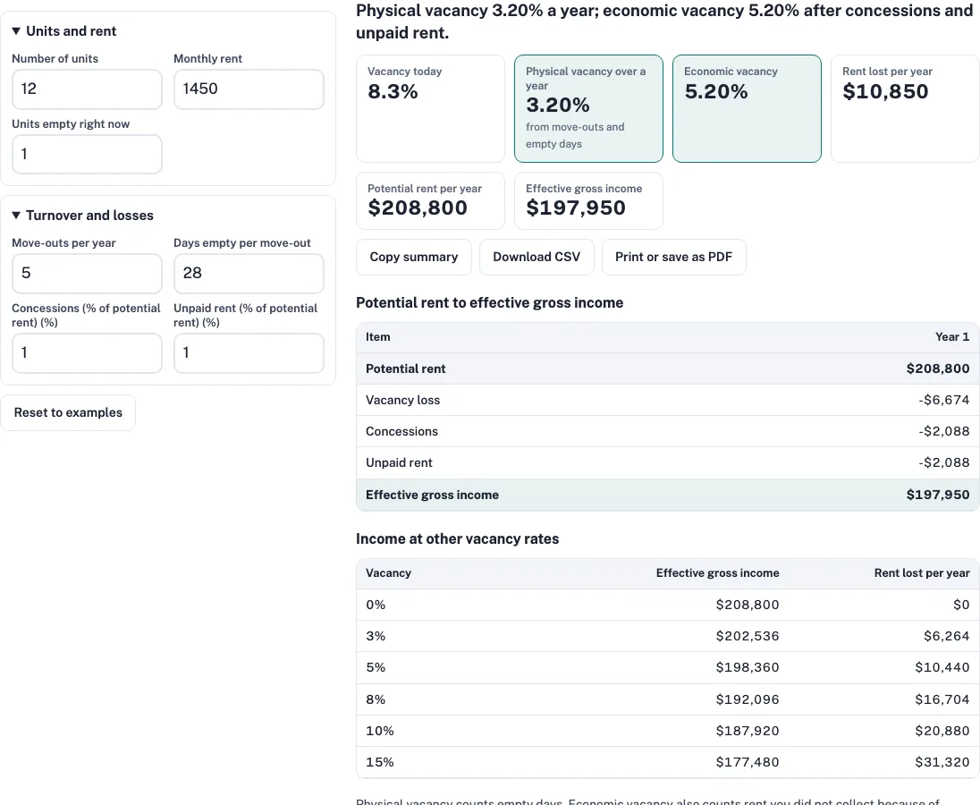Click the Concessions row label in table
The width and height of the screenshot is (980, 805).
[x=401, y=431]
